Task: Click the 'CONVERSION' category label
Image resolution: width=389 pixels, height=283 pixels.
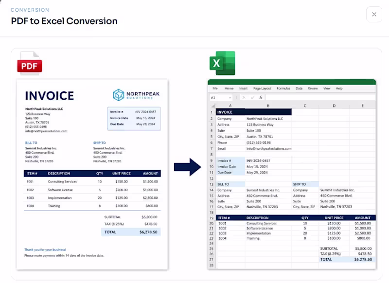Action: (x=30, y=10)
